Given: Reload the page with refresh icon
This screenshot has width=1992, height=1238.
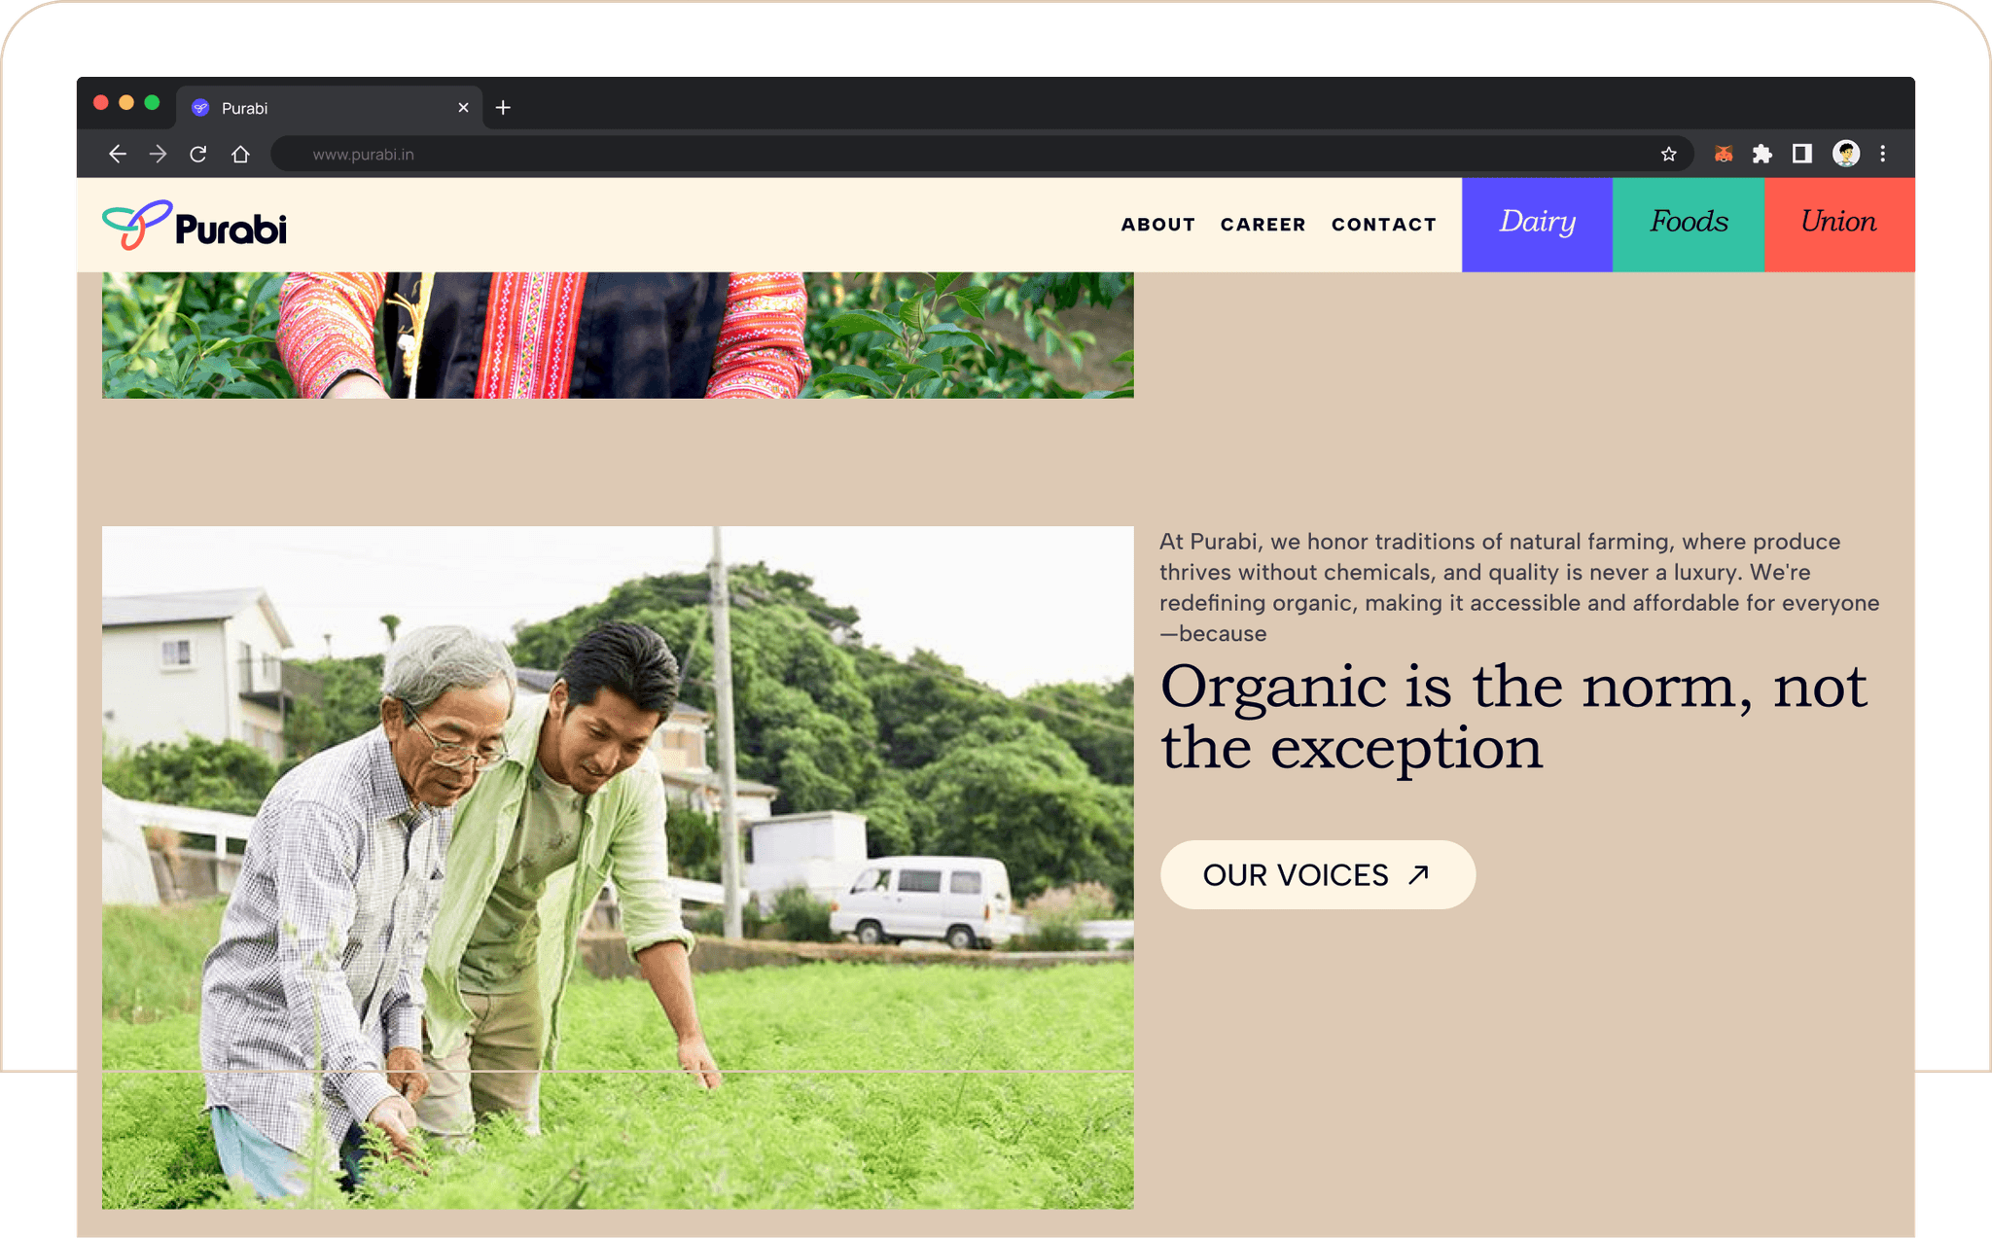Looking at the screenshot, I should pos(198,154).
